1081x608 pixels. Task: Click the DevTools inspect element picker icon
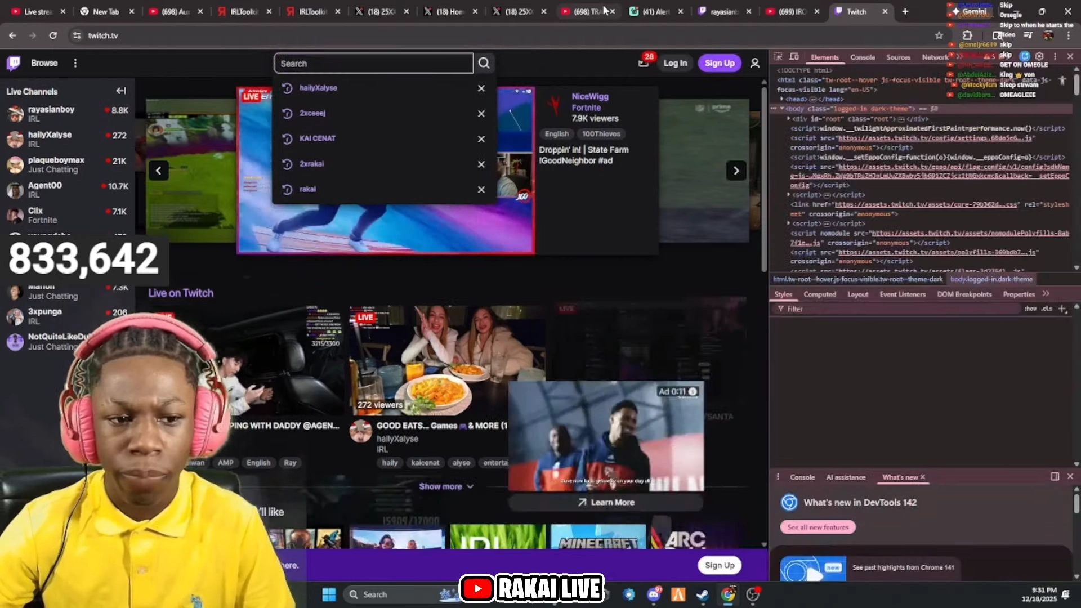(x=778, y=57)
